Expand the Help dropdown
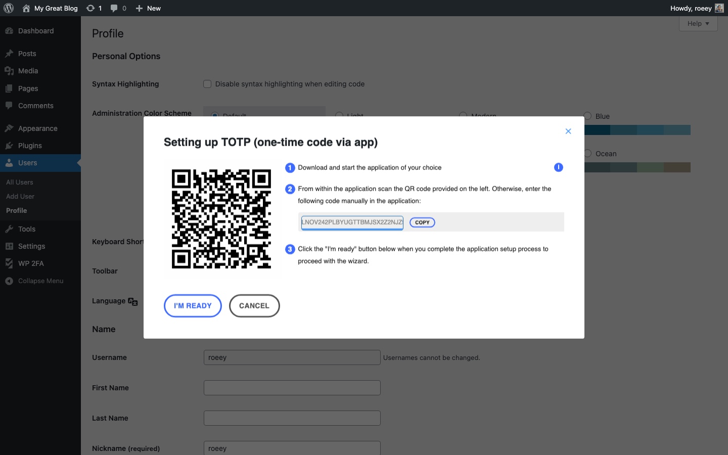This screenshot has width=728, height=455. pos(698,24)
